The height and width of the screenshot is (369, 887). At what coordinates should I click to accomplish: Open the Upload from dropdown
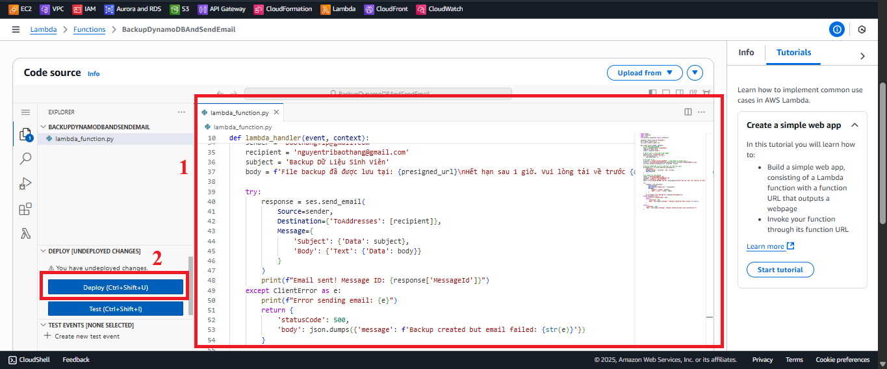645,73
